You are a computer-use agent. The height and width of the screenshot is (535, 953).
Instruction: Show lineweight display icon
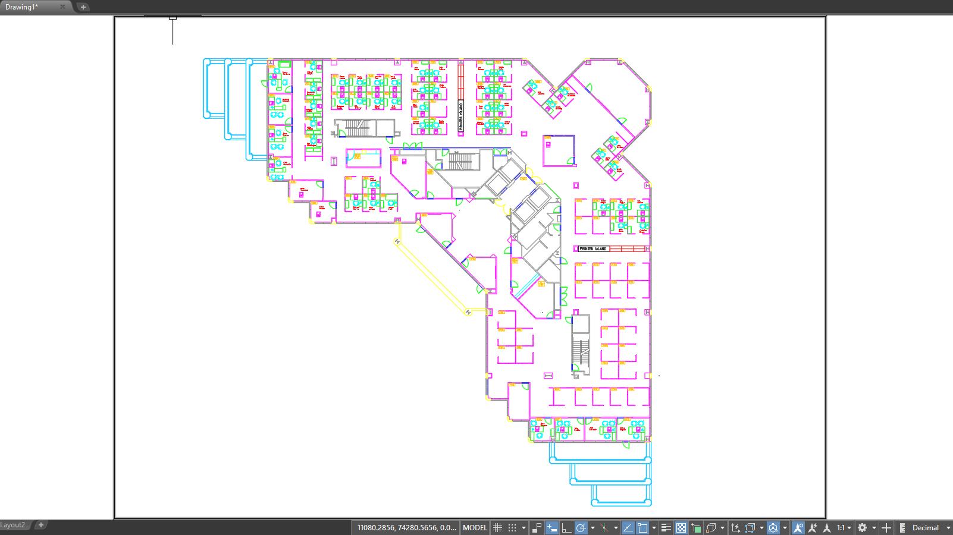666,528
